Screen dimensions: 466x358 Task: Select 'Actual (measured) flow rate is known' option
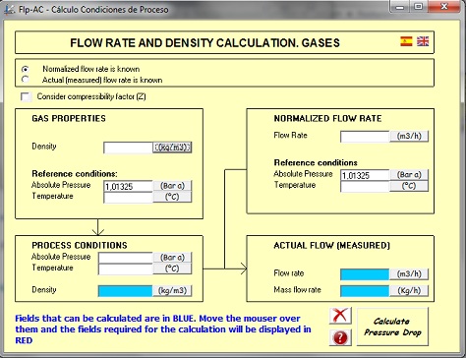pos(25,80)
